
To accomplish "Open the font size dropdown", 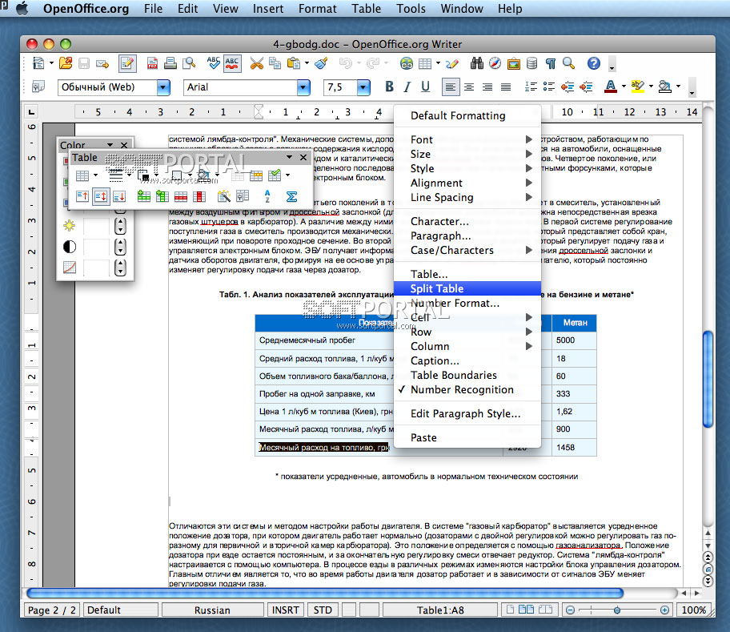I will point(363,87).
